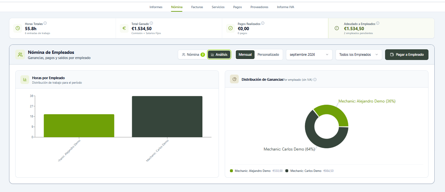This screenshot has width=445, height=192.
Task: Click the alert icon beside Adeudado a Empleados
Action: 337,28
